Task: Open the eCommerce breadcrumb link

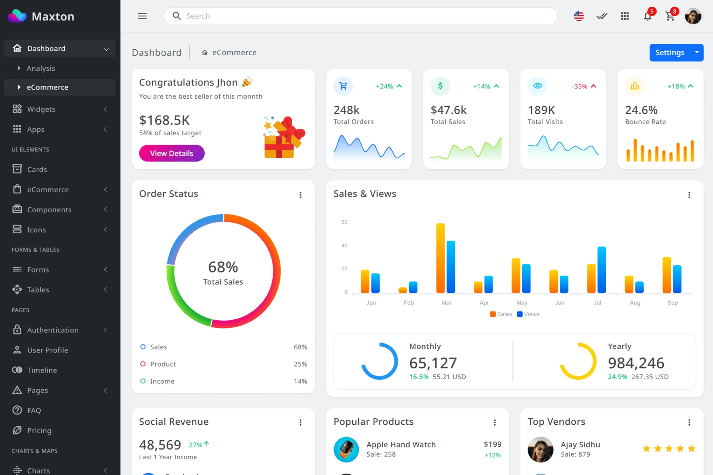Action: coord(234,52)
